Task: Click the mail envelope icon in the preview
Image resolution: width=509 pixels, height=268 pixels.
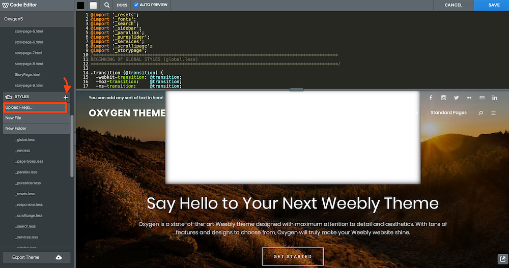Action: [x=482, y=98]
